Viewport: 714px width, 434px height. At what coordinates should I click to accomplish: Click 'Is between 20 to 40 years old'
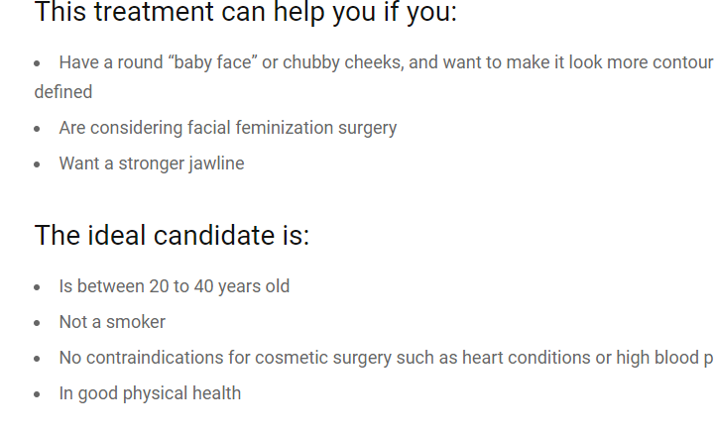[x=175, y=286]
